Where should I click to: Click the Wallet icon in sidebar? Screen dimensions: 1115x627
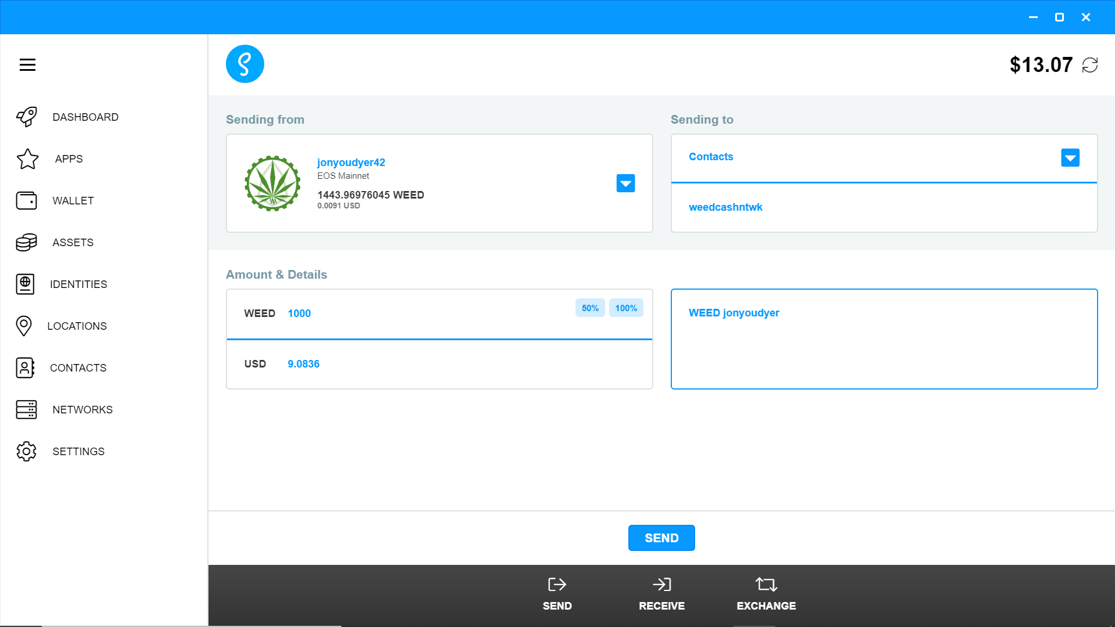pyautogui.click(x=26, y=200)
